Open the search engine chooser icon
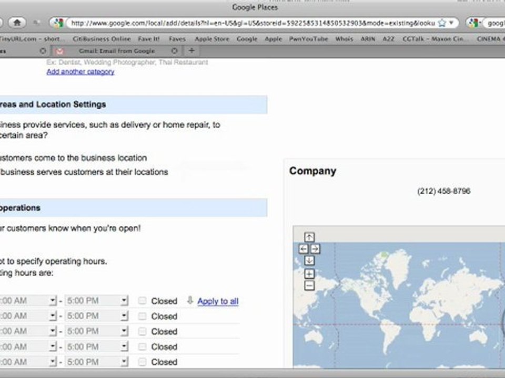The width and height of the screenshot is (505, 378). coord(474,23)
